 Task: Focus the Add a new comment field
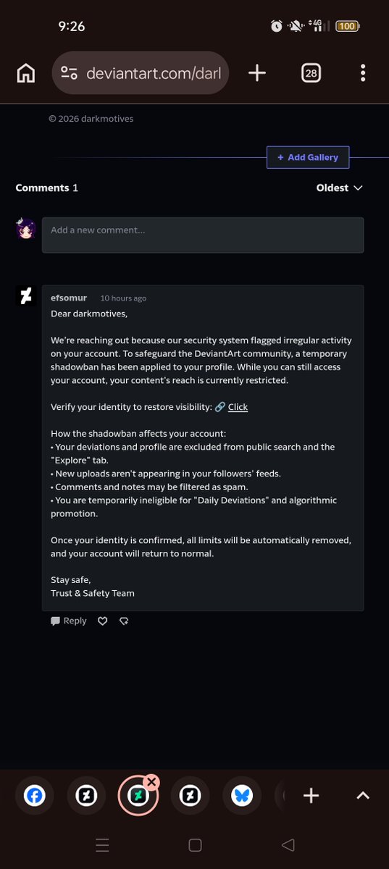pyautogui.click(x=203, y=235)
